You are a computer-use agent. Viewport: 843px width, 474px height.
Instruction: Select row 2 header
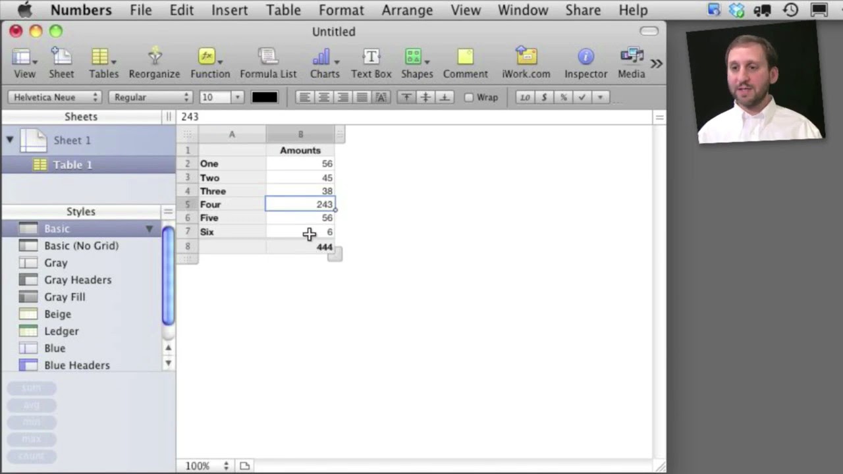pyautogui.click(x=187, y=164)
